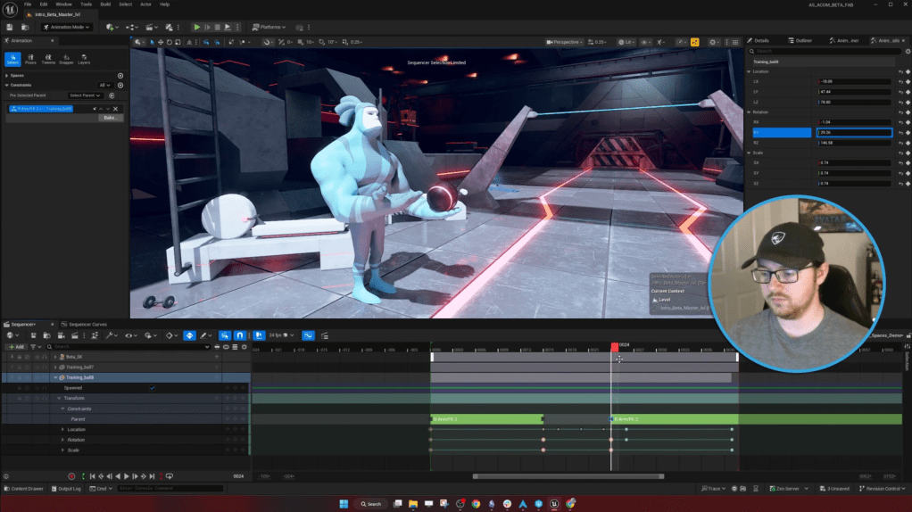Open the Tweens tool
This screenshot has width=912, height=512.
[x=48, y=58]
